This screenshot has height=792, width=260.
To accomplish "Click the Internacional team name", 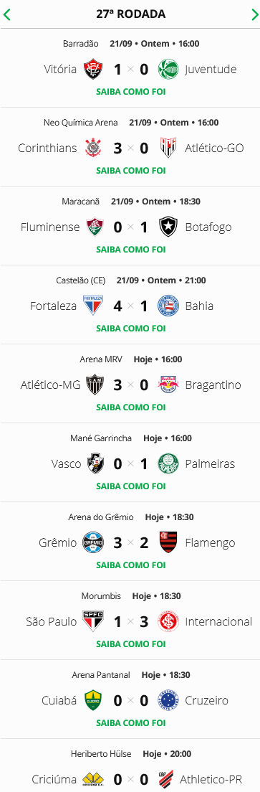I will (x=218, y=621).
